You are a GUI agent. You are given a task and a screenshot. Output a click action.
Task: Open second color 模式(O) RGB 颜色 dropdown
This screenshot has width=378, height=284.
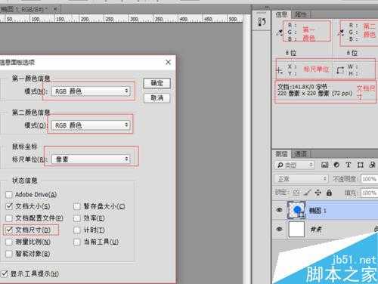(91, 125)
